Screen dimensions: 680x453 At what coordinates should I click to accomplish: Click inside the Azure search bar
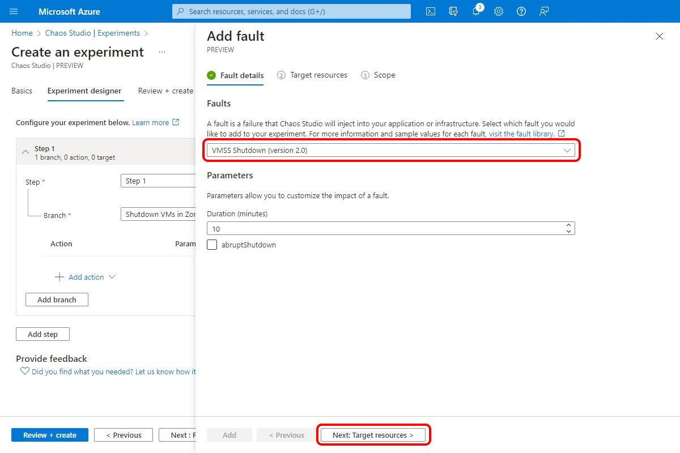coord(291,11)
